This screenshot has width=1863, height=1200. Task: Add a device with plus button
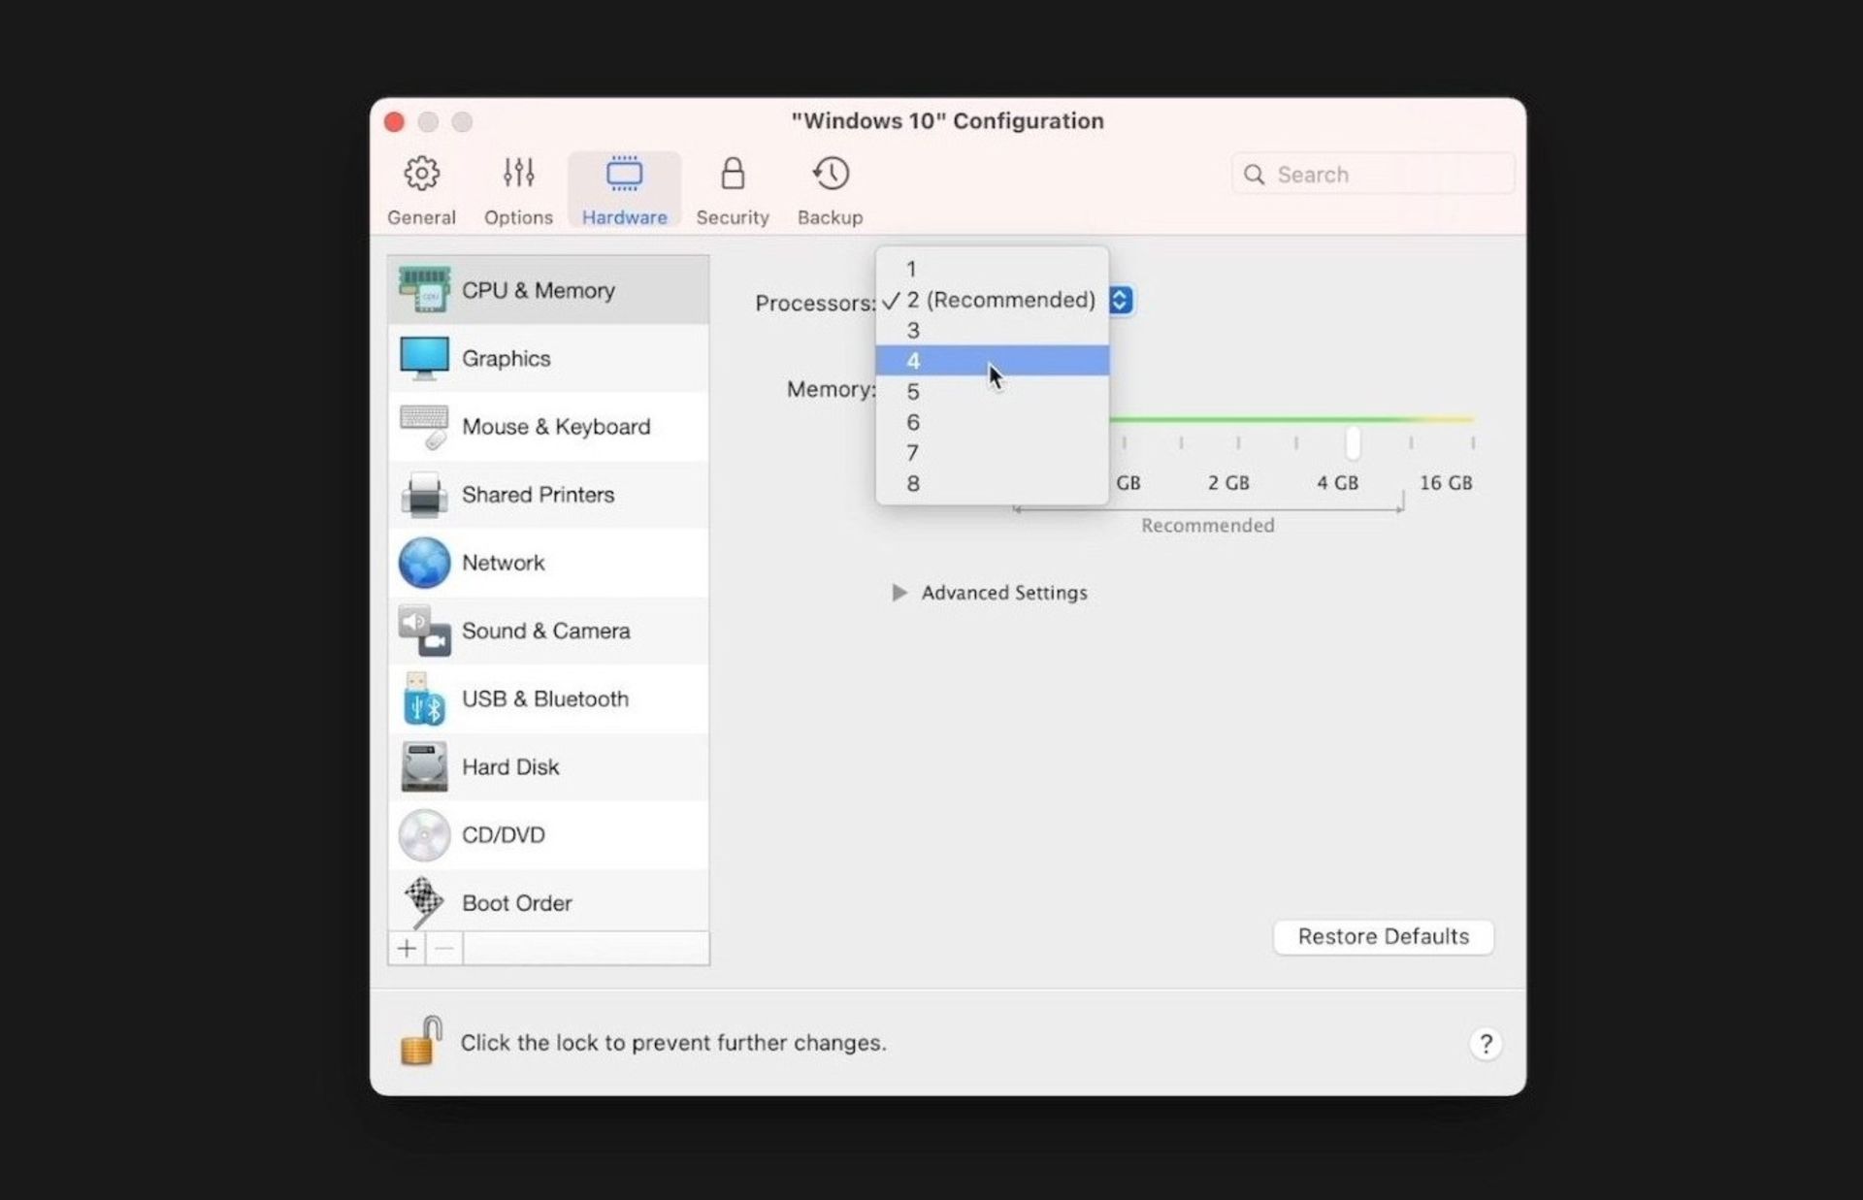[407, 948]
